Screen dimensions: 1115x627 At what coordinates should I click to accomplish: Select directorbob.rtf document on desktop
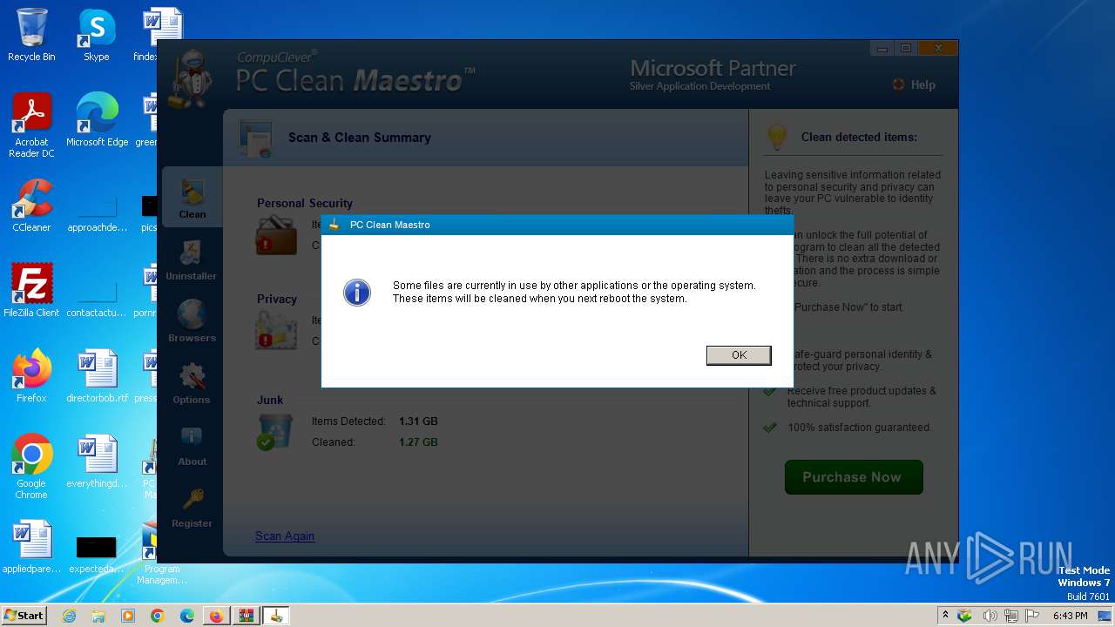[x=97, y=376]
